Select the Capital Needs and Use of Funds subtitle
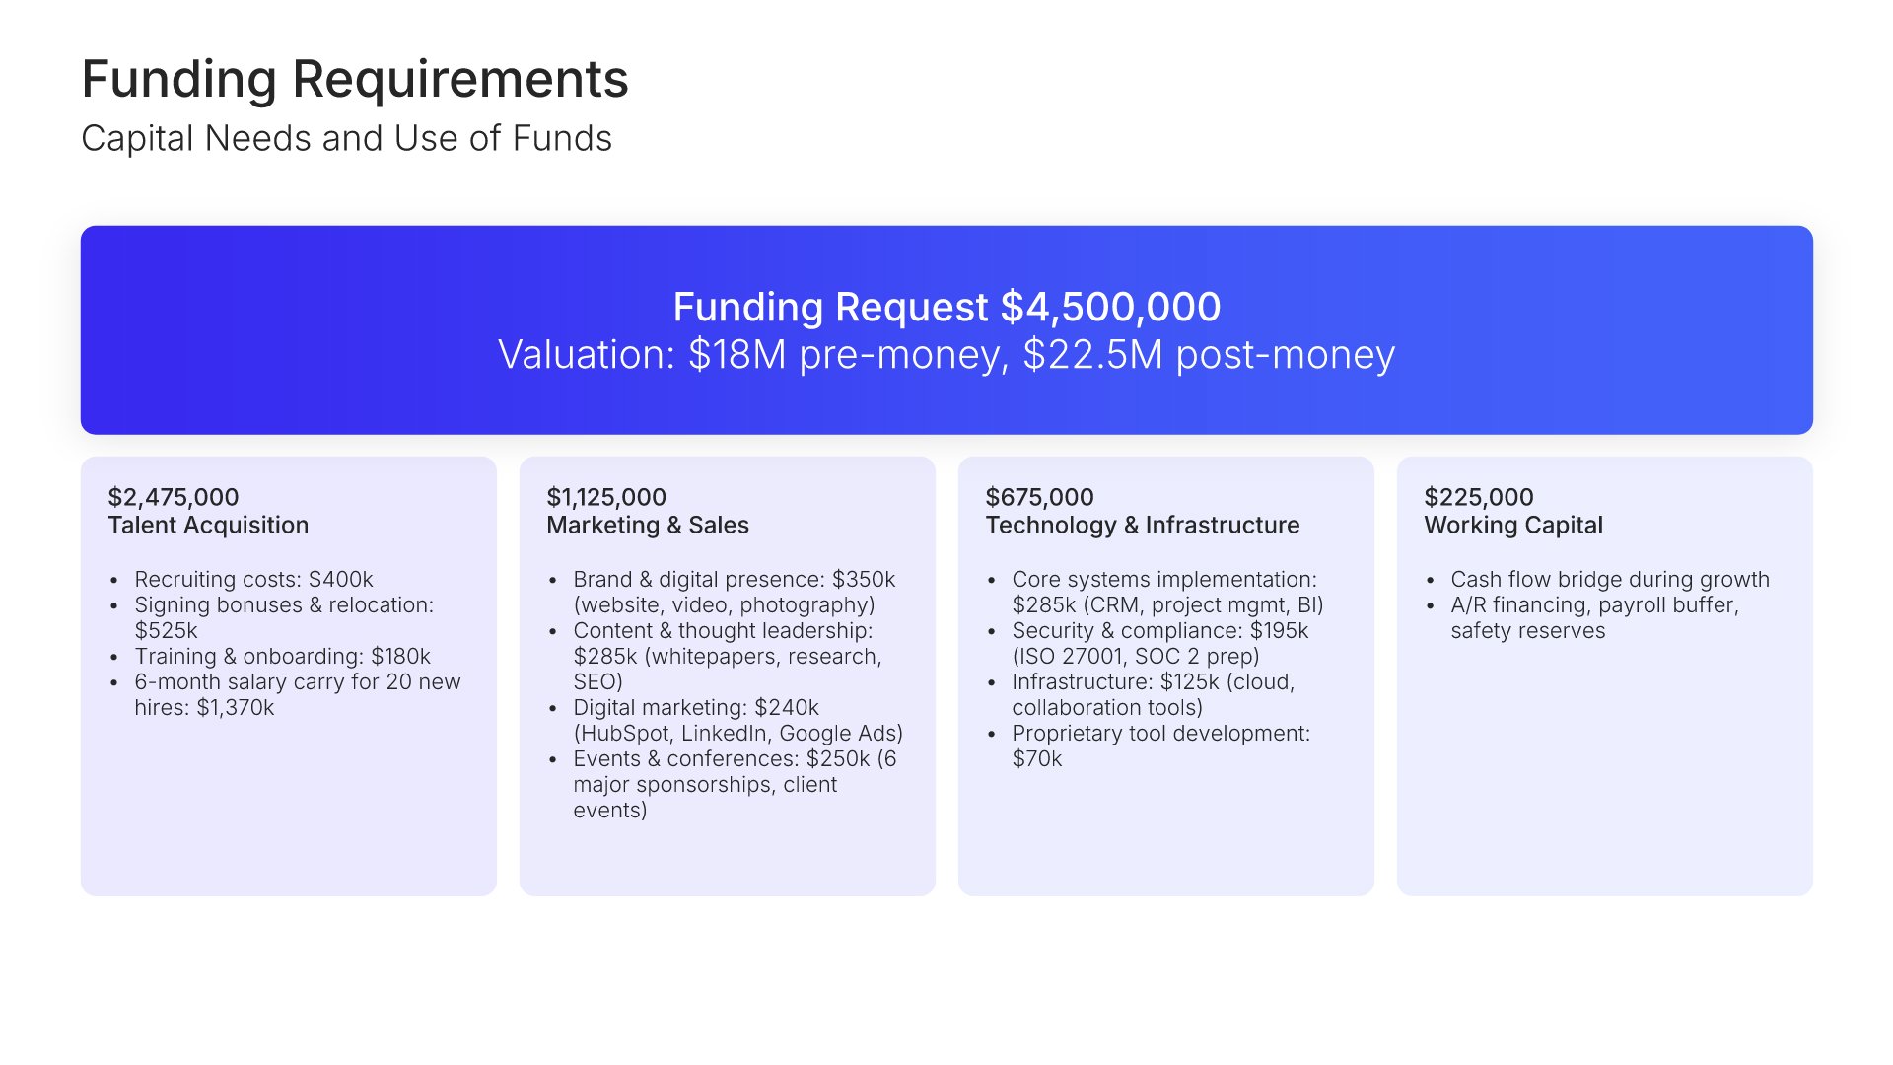This screenshot has width=1893, height=1065. (x=346, y=139)
